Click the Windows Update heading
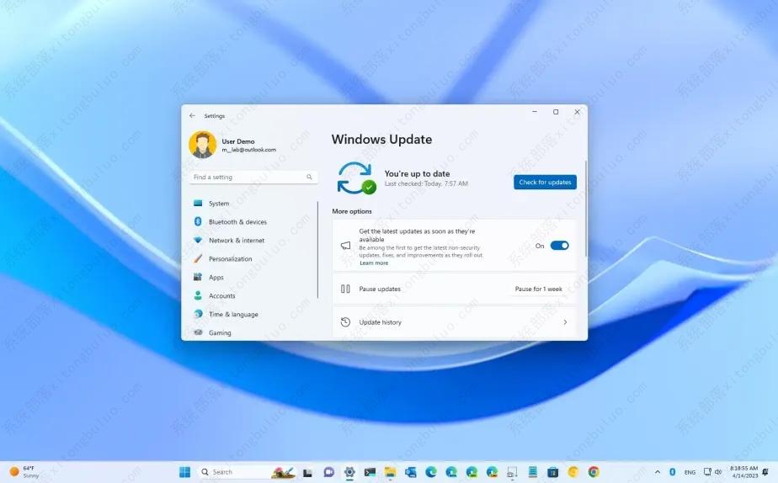 (x=381, y=140)
